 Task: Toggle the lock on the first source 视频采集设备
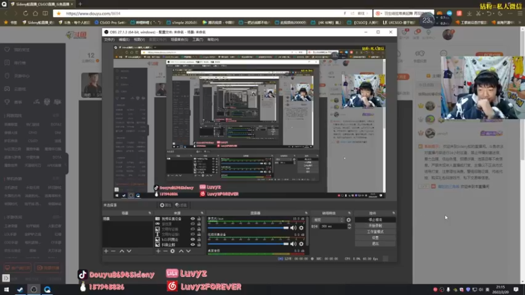pos(199,219)
